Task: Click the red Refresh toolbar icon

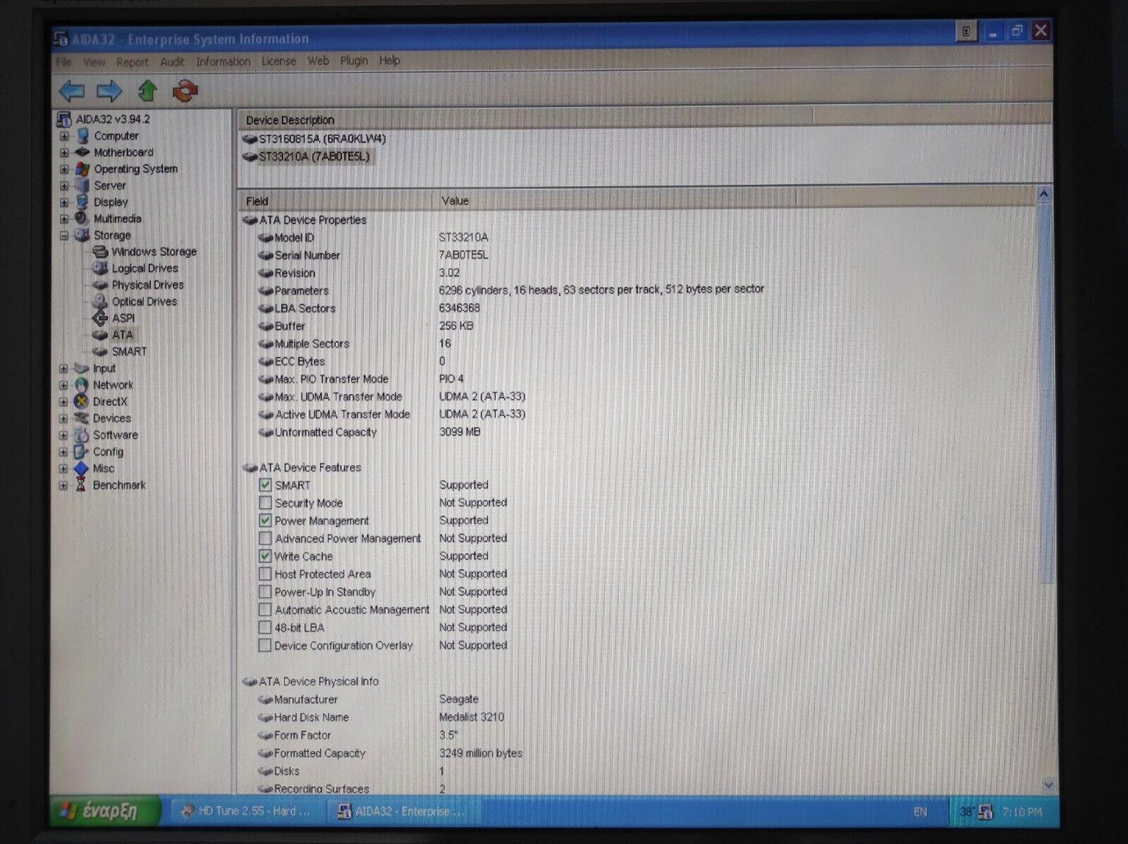Action: (x=185, y=91)
